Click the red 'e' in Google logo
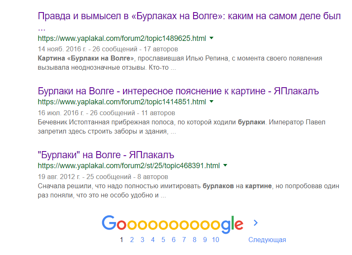The height and width of the screenshot is (255, 352). pos(239,224)
